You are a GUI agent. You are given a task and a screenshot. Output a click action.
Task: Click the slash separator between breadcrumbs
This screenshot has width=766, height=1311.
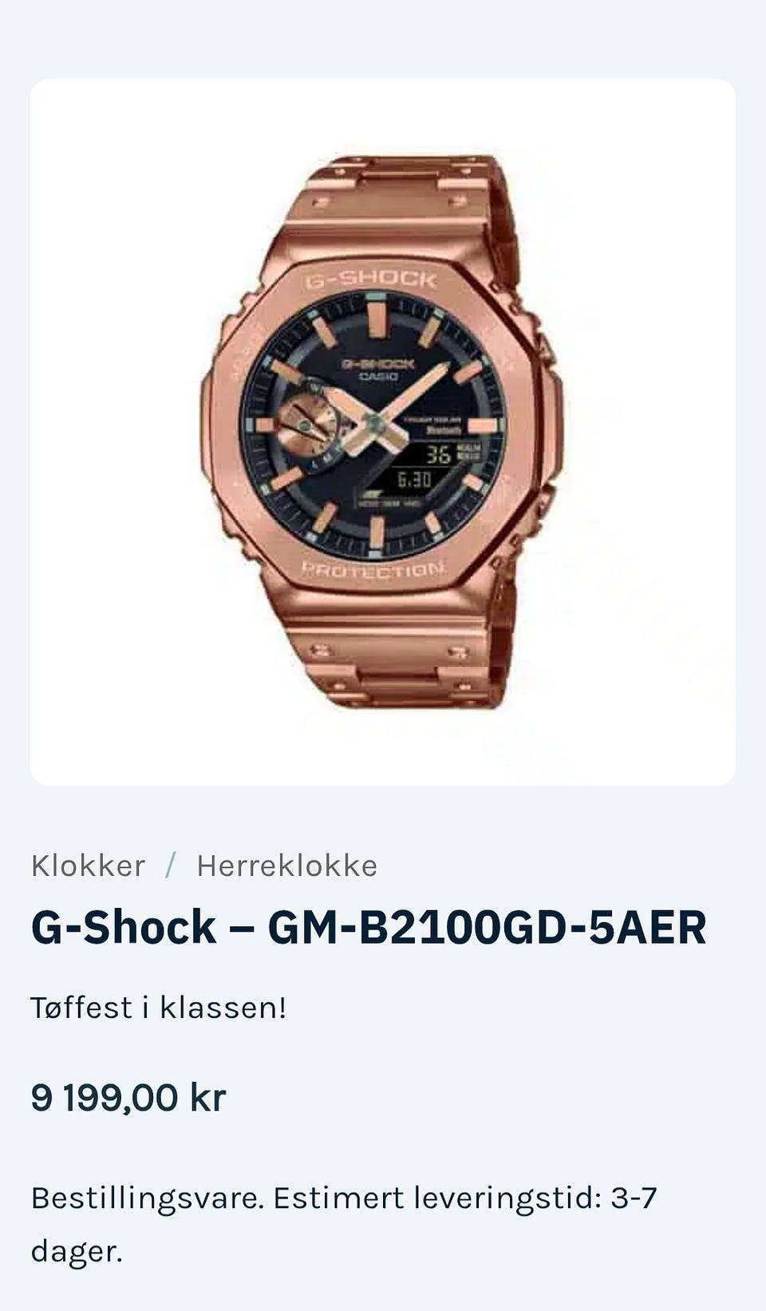pyautogui.click(x=170, y=865)
